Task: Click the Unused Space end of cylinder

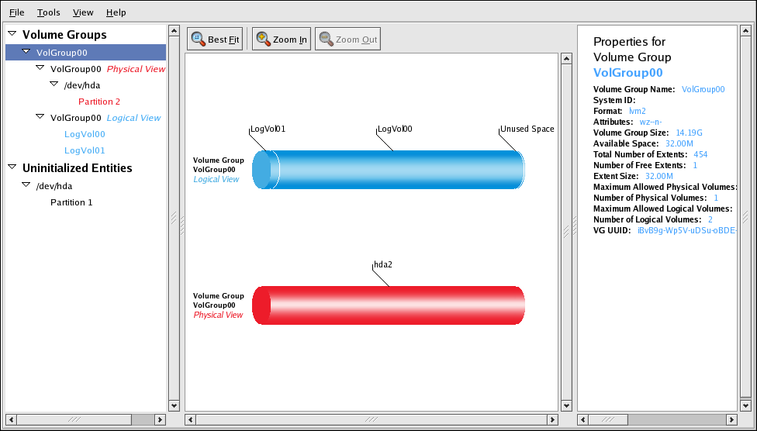Action: pos(520,170)
